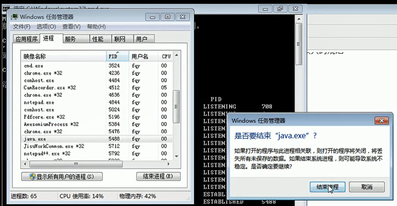
Task: Sort by PID column header
Action: [x=117, y=56]
